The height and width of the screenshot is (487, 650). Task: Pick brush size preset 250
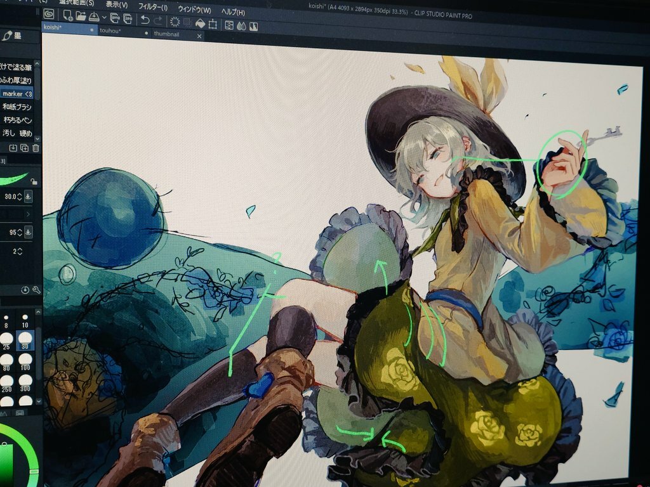point(6,383)
